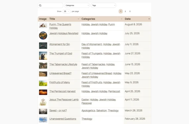The height and width of the screenshot is (124, 189).
Task: Open thumbnail of Unanswered Questions
Action: pyautogui.click(x=43, y=120)
